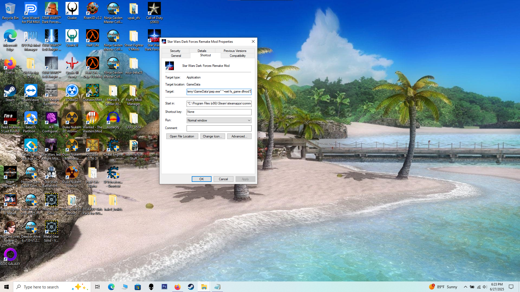Open the volume control in tray
Image resolution: width=520 pixels, height=292 pixels.
(x=485, y=287)
